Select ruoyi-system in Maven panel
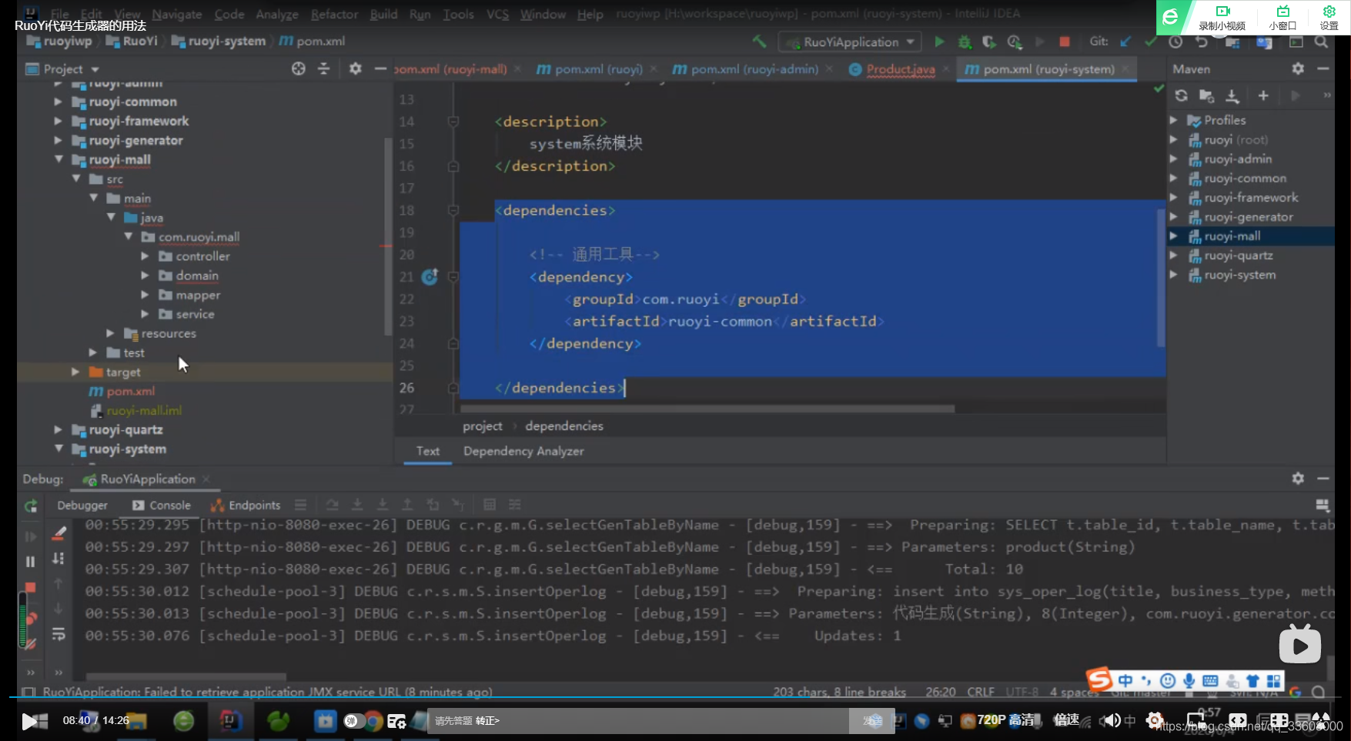Screen dimensions: 1351x741 click(x=1239, y=275)
